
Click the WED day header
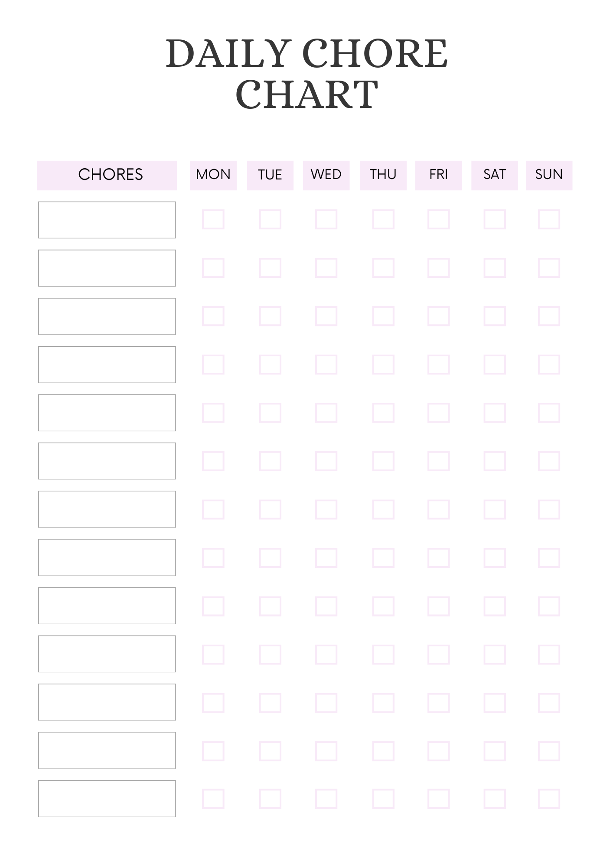[326, 175]
